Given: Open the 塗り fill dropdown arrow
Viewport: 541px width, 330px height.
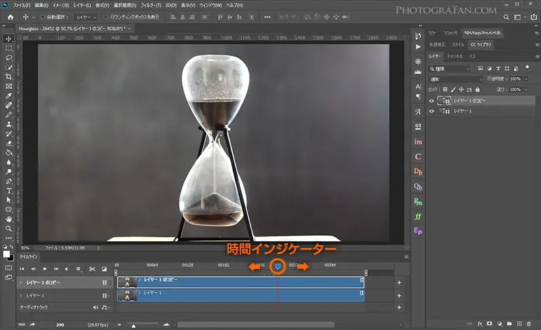Looking at the screenshot, I should point(526,89).
